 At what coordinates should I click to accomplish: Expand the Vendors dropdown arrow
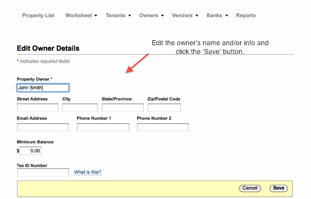pos(197,16)
